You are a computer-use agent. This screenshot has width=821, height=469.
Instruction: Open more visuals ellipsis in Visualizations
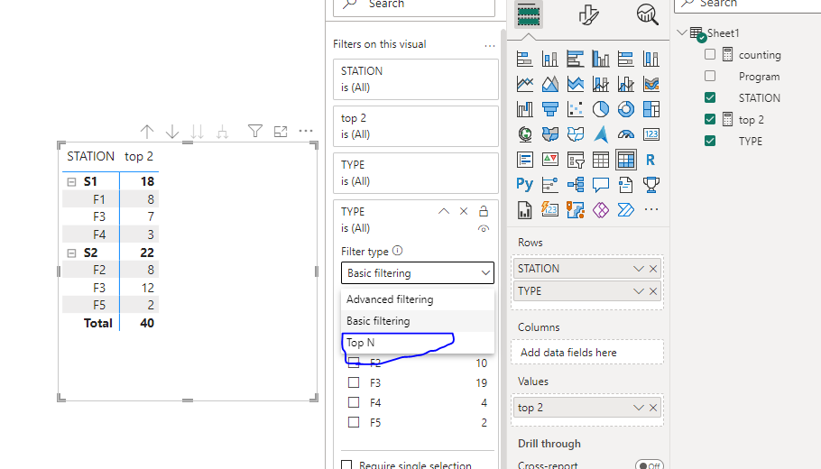(651, 209)
